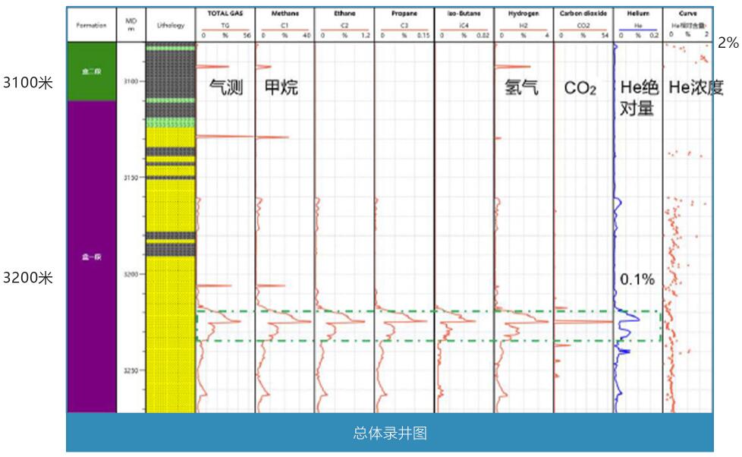742x457 pixels.
Task: Click the He浓度 annotation label
Action: (695, 88)
